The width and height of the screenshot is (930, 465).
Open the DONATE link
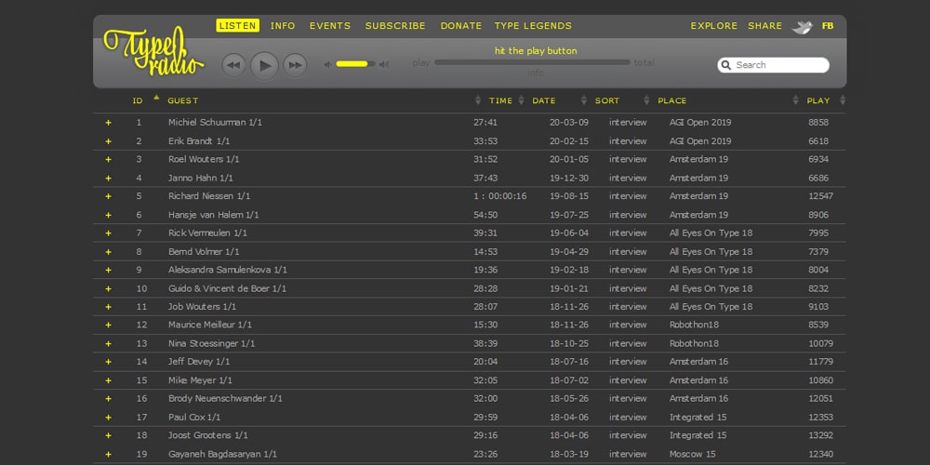pos(461,26)
